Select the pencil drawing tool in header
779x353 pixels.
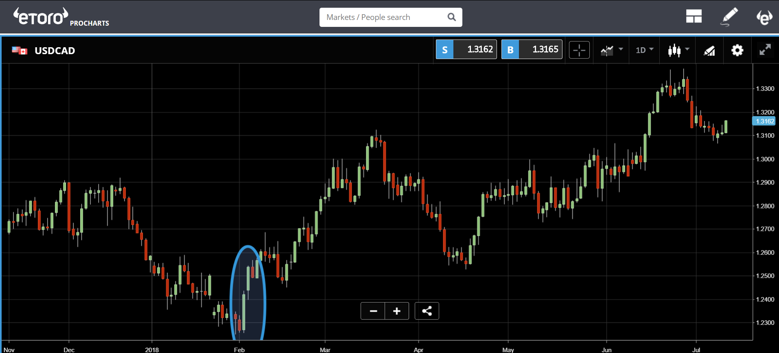[x=729, y=17]
